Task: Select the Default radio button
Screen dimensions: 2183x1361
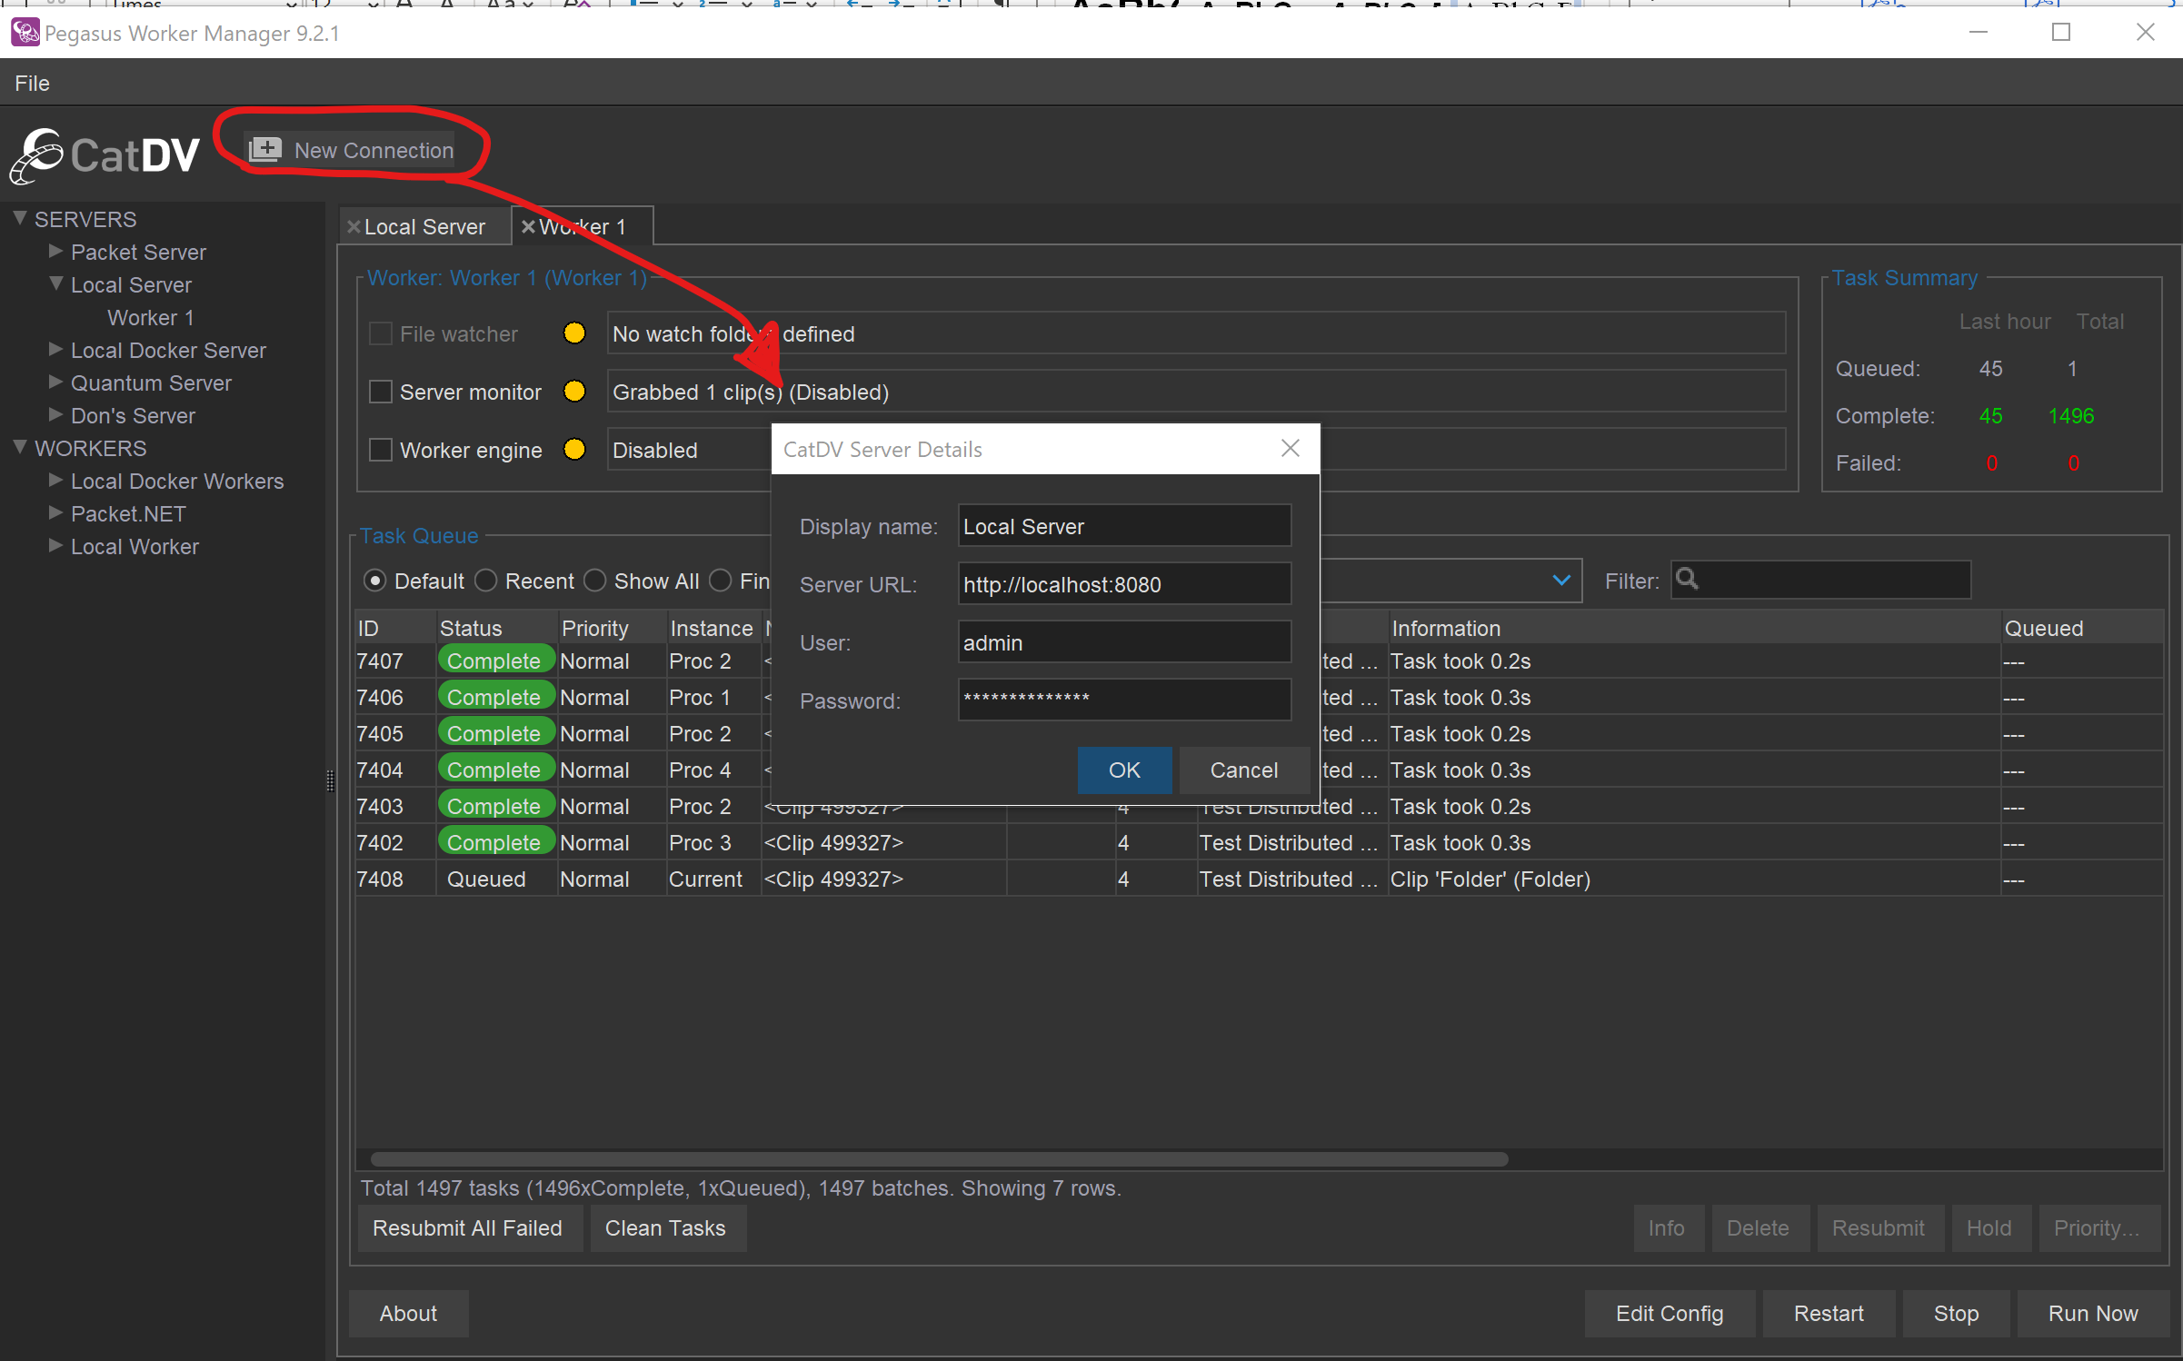Action: [x=374, y=581]
